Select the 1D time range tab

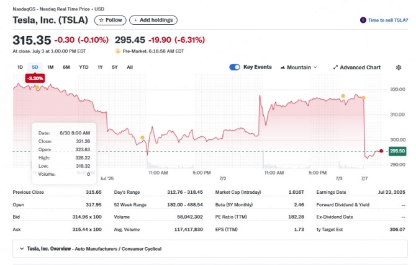point(20,67)
